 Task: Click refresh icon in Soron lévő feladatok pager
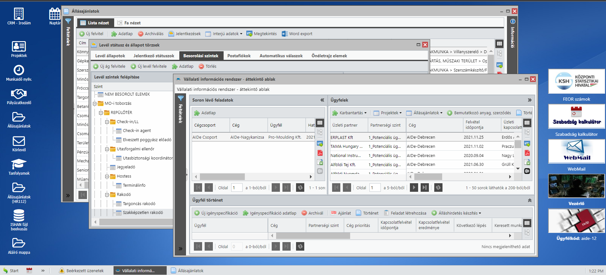[300, 188]
